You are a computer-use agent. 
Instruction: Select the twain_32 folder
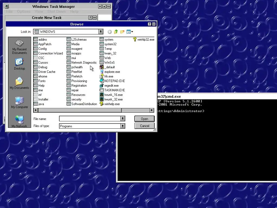point(108,53)
